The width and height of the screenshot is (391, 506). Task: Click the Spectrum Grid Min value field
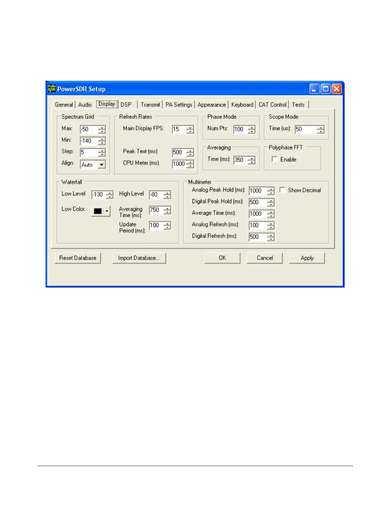point(89,141)
